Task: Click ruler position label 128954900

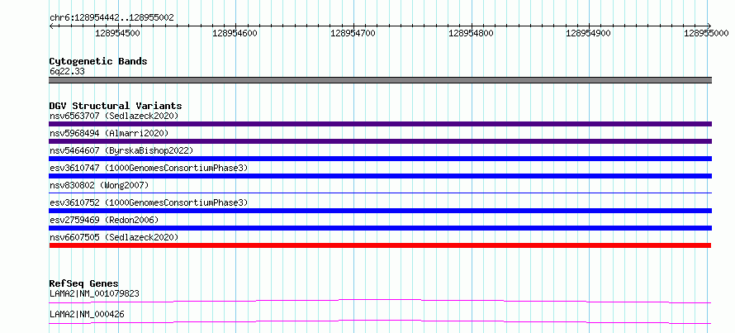Action: [589, 33]
